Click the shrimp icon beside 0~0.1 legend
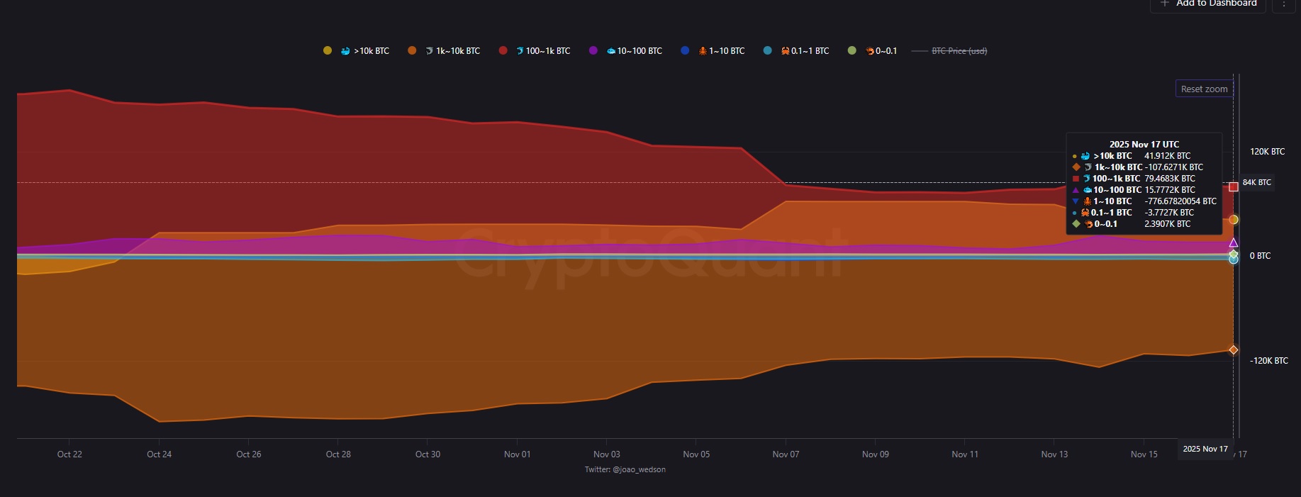 coord(869,51)
